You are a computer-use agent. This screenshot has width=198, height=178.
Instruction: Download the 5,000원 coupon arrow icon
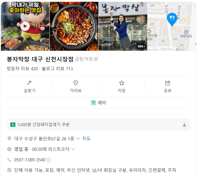click(184, 125)
